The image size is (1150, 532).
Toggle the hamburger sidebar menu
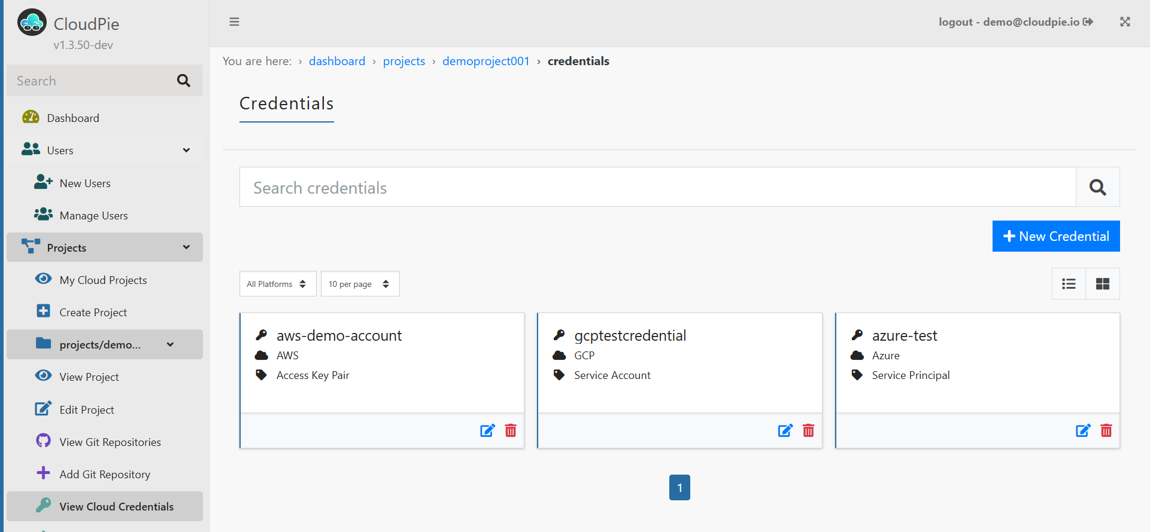[234, 22]
